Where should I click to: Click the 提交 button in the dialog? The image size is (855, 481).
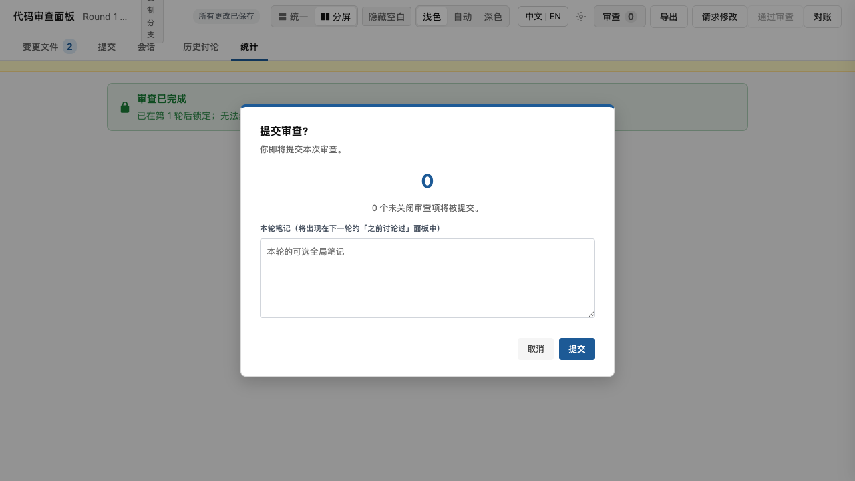tap(576, 349)
